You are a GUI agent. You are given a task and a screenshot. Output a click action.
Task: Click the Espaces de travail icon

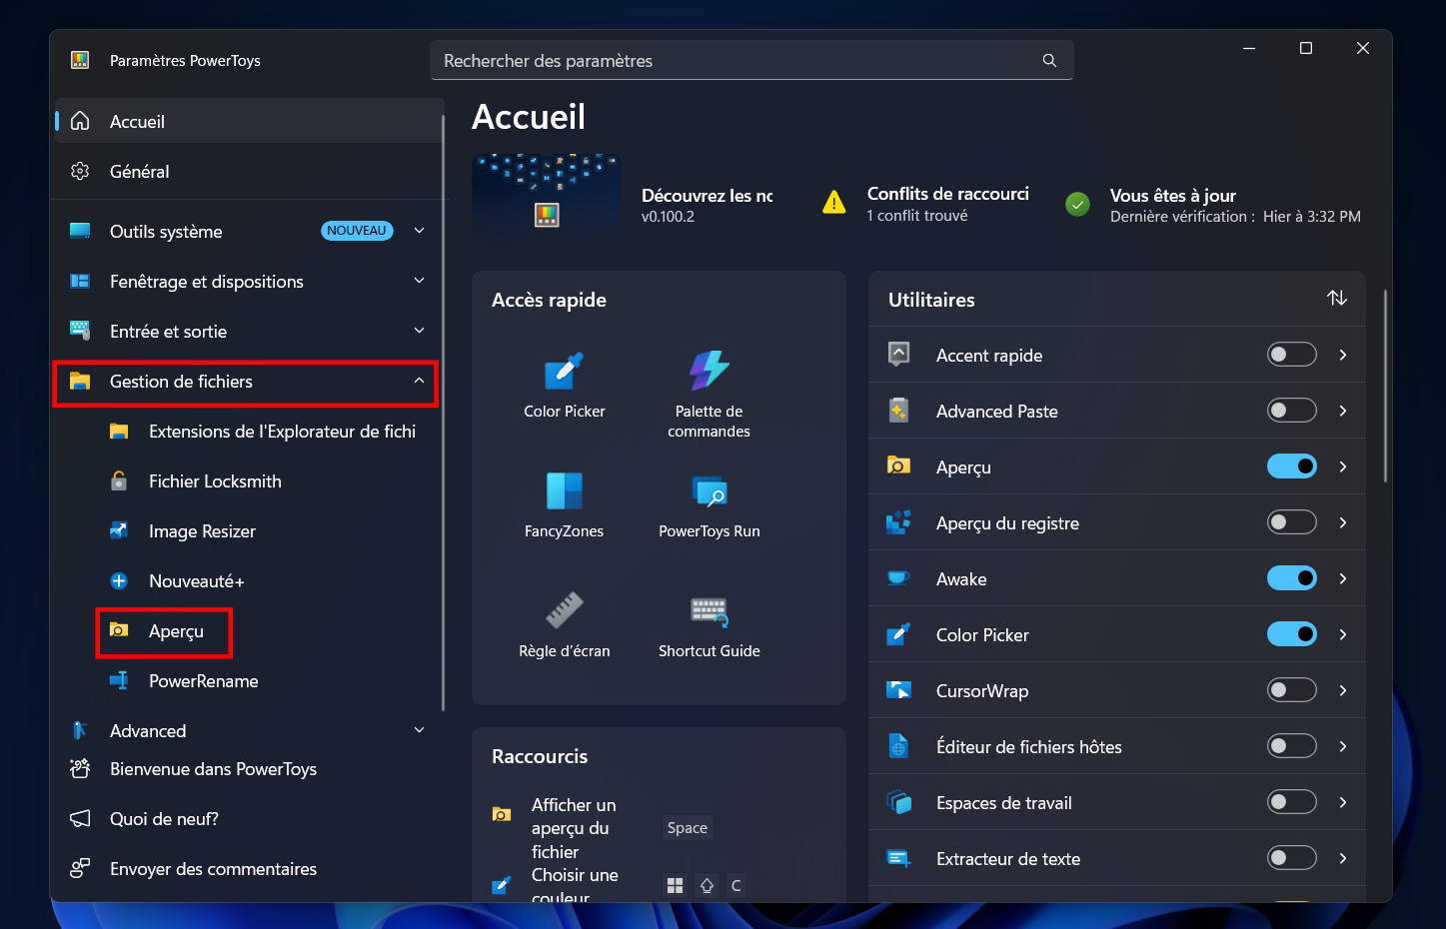coord(898,802)
